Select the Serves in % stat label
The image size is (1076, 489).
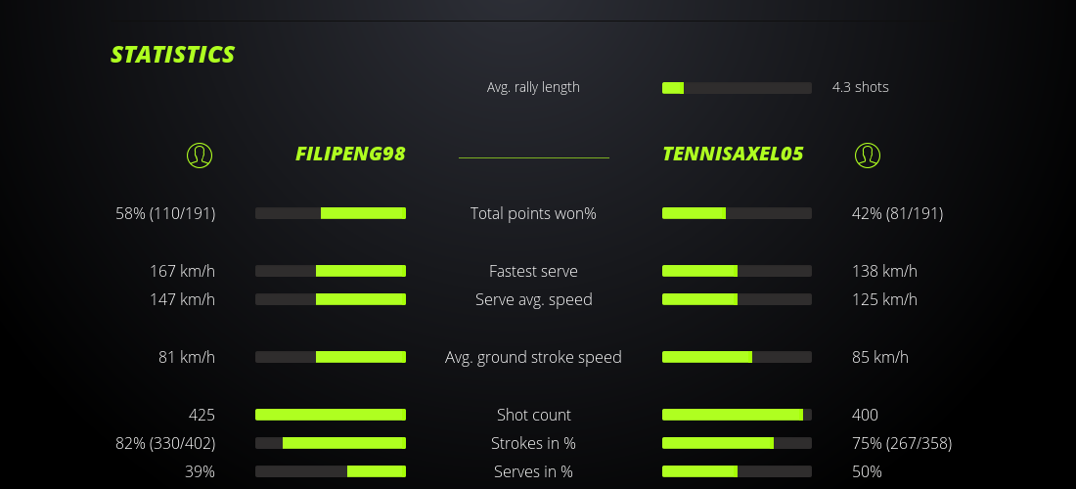[533, 471]
